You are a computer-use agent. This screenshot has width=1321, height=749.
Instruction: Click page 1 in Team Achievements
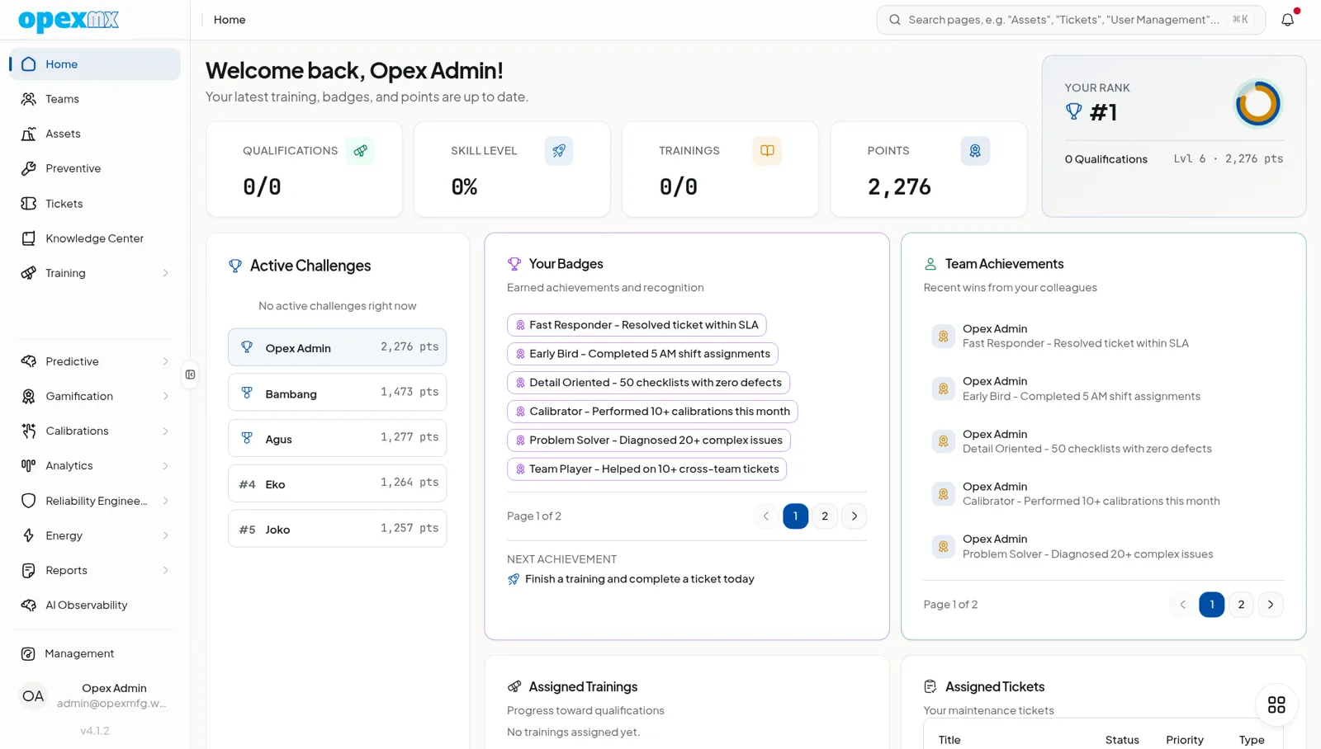coord(1212,605)
